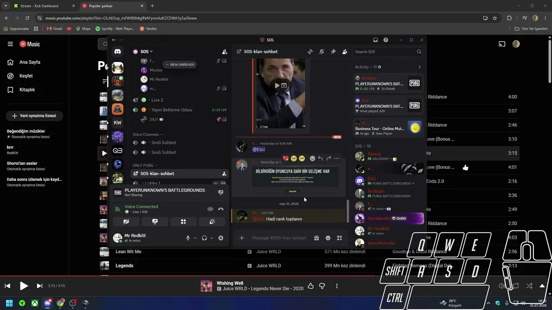Show pinned messages in 505-klan-sohbet

[x=333, y=52]
